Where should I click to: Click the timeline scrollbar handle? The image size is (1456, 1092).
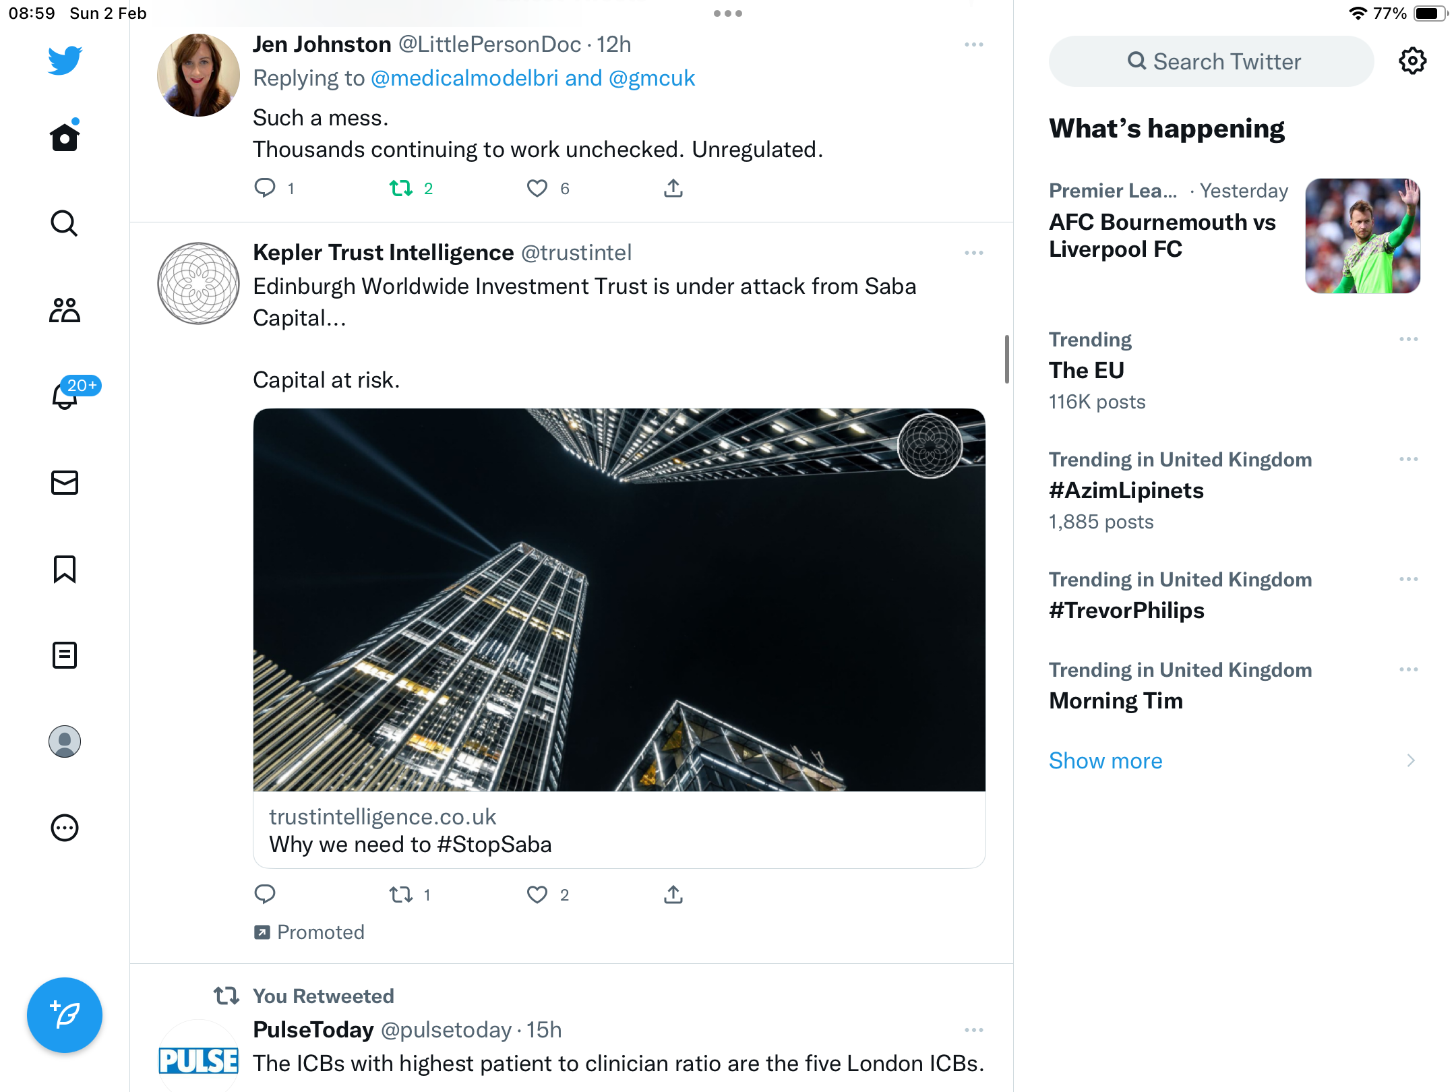click(1006, 359)
